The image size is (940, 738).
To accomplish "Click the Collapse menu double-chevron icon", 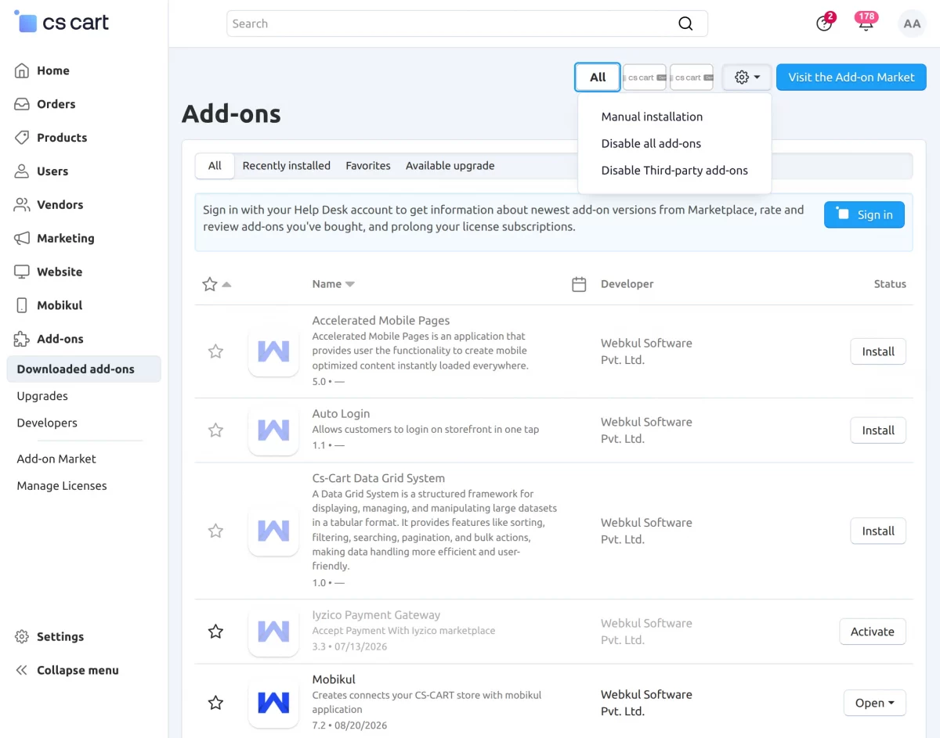I will click(x=22, y=671).
